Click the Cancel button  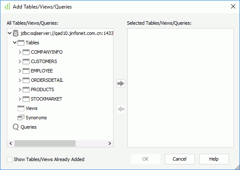coord(180,159)
